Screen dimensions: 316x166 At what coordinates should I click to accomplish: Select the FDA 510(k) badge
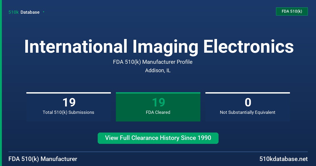(x=292, y=11)
